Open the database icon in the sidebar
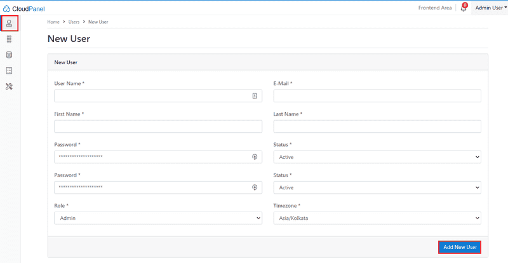 pyautogui.click(x=10, y=55)
